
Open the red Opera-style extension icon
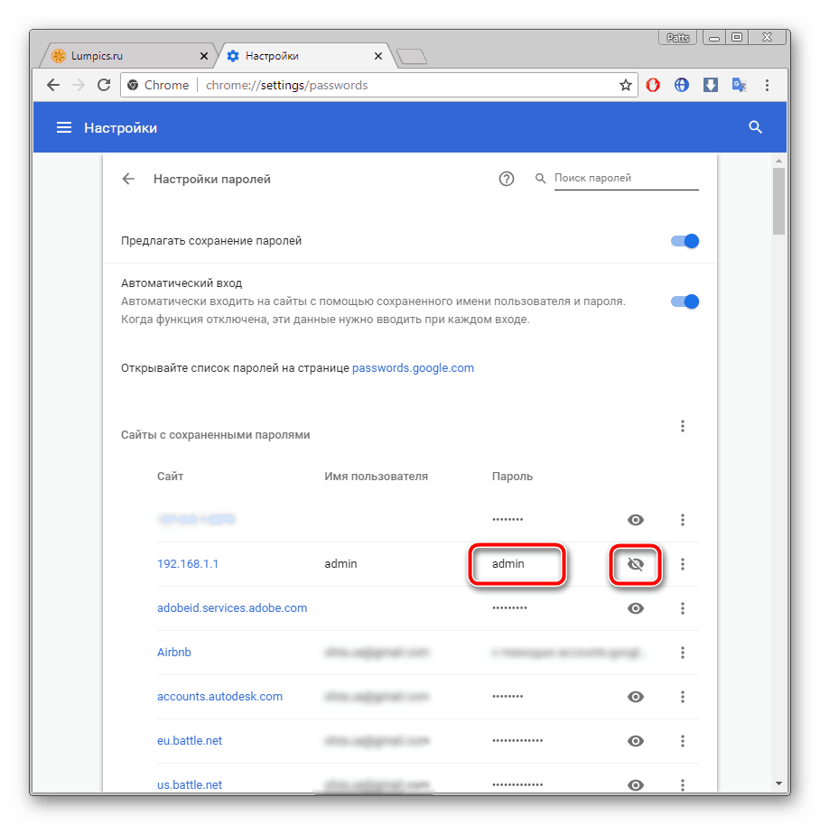[x=653, y=85]
